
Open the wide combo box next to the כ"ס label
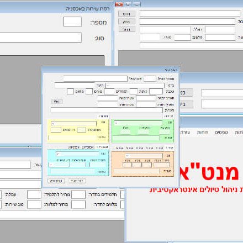[x=135, y=86]
